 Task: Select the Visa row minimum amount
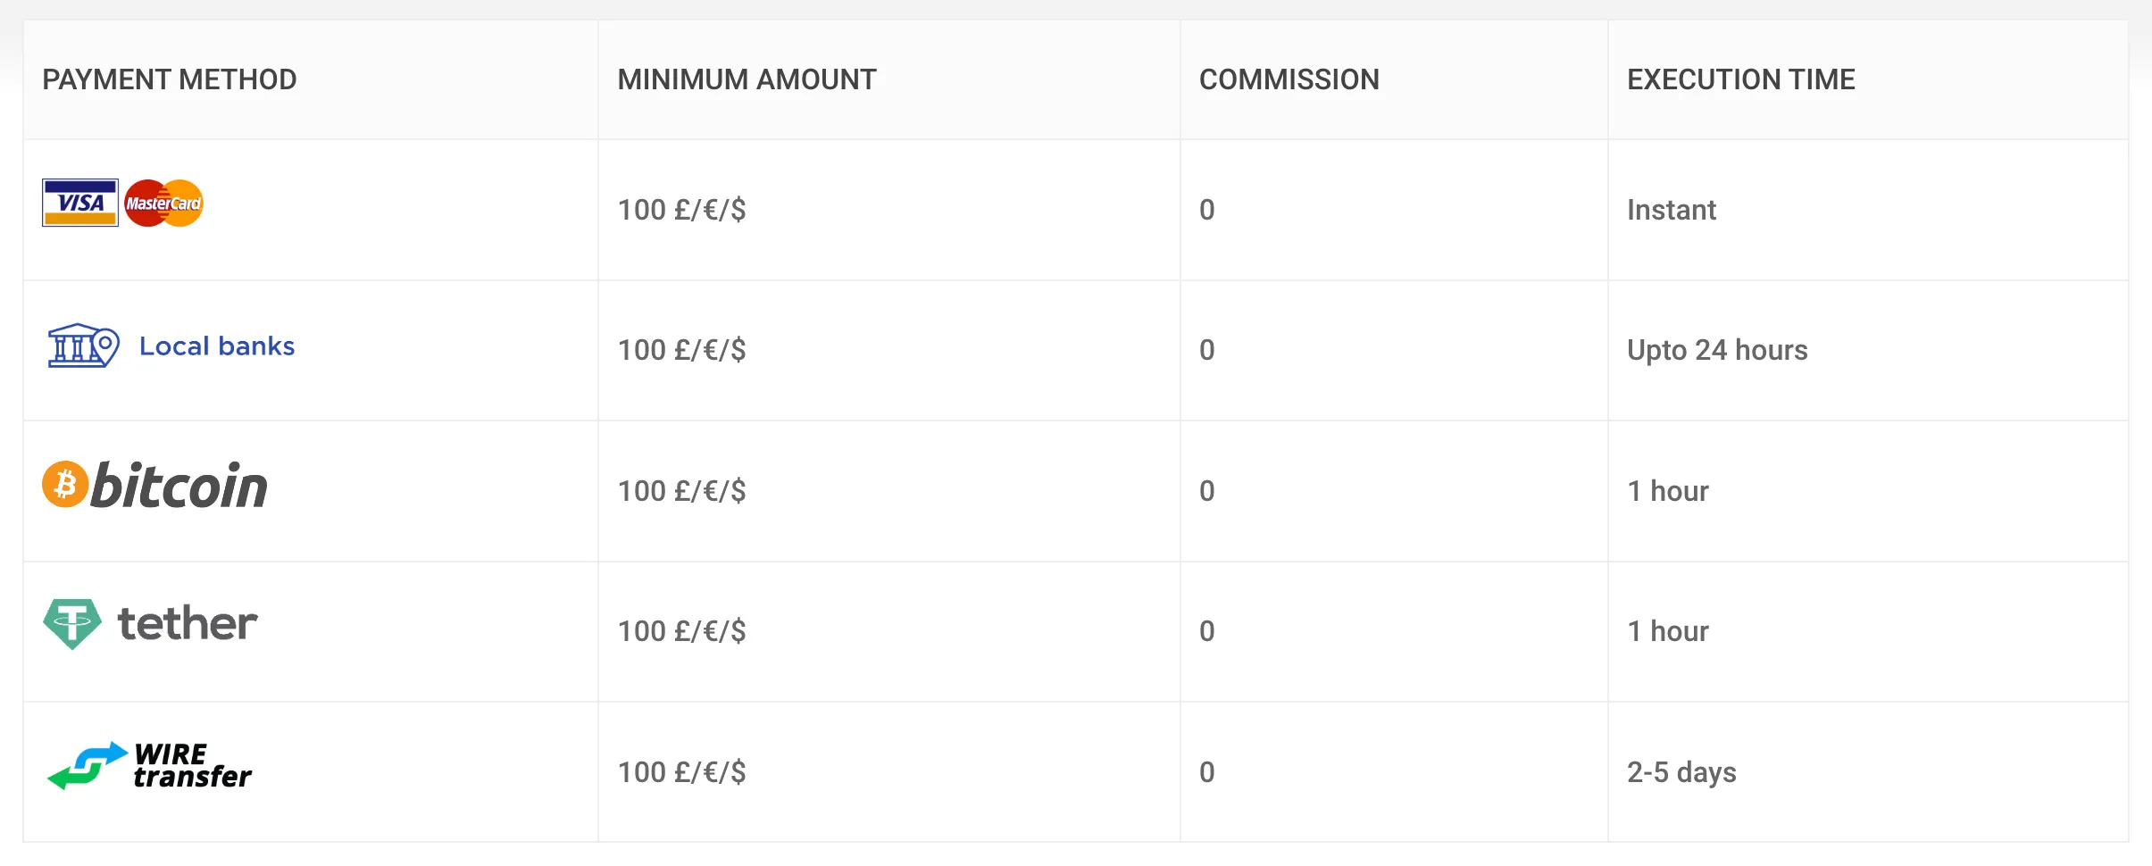coord(682,210)
